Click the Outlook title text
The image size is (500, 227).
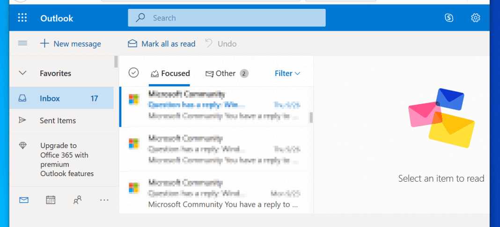[x=57, y=18]
